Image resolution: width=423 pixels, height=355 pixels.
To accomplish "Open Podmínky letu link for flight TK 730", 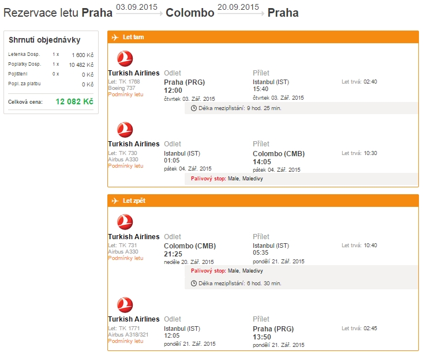I will pyautogui.click(x=126, y=166).
